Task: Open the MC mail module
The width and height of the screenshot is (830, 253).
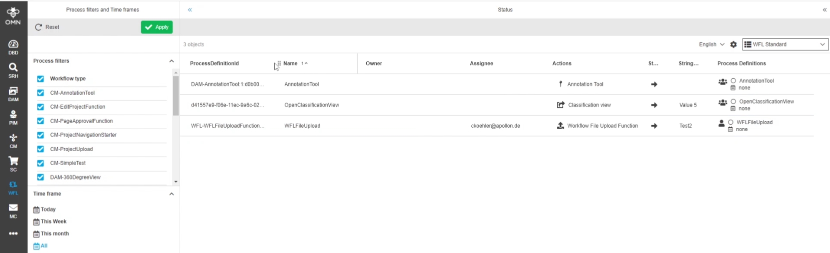Action: click(14, 211)
